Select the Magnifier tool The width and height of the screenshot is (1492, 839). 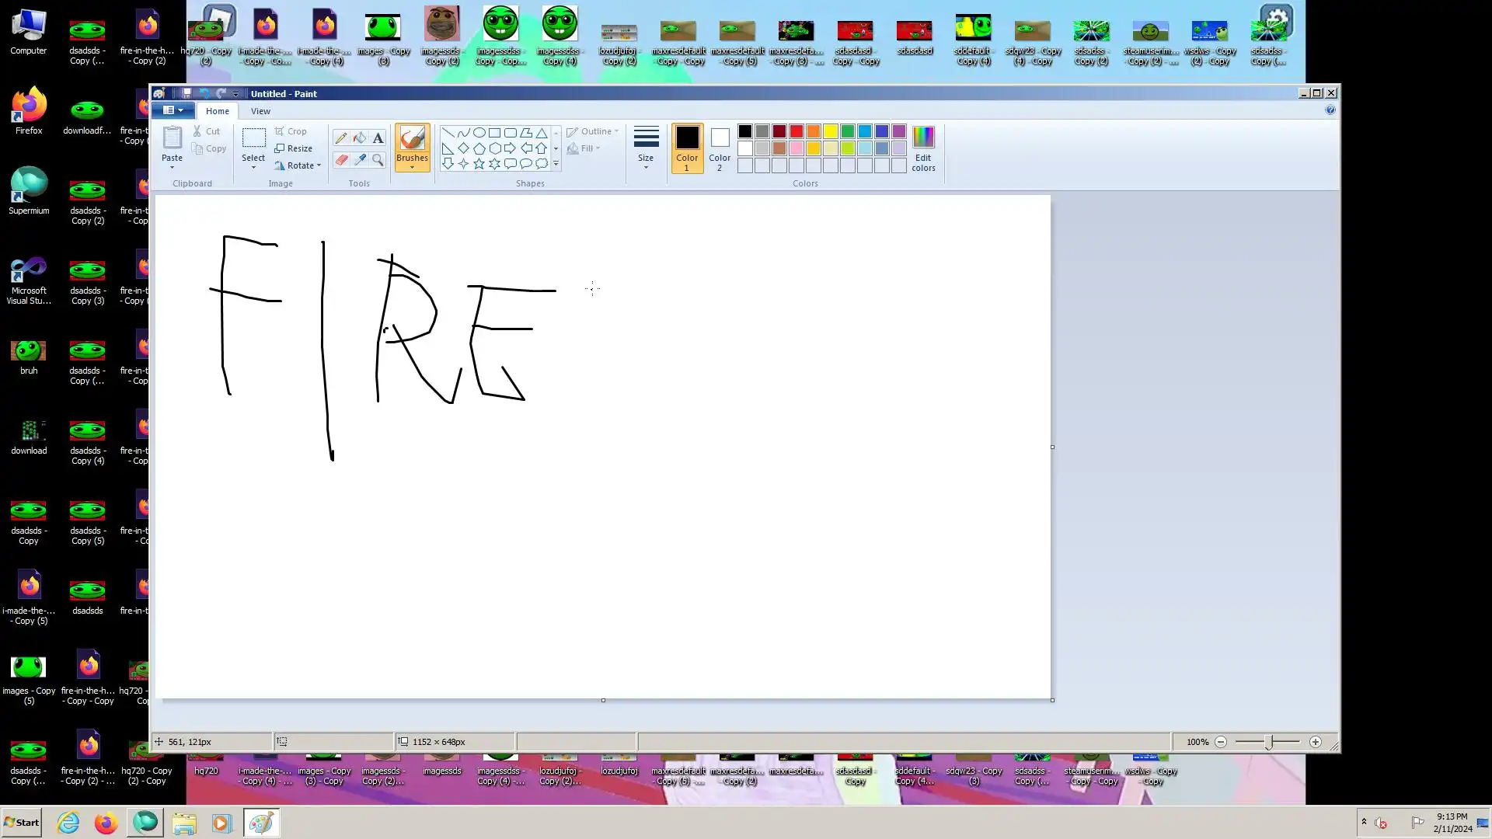(x=378, y=160)
